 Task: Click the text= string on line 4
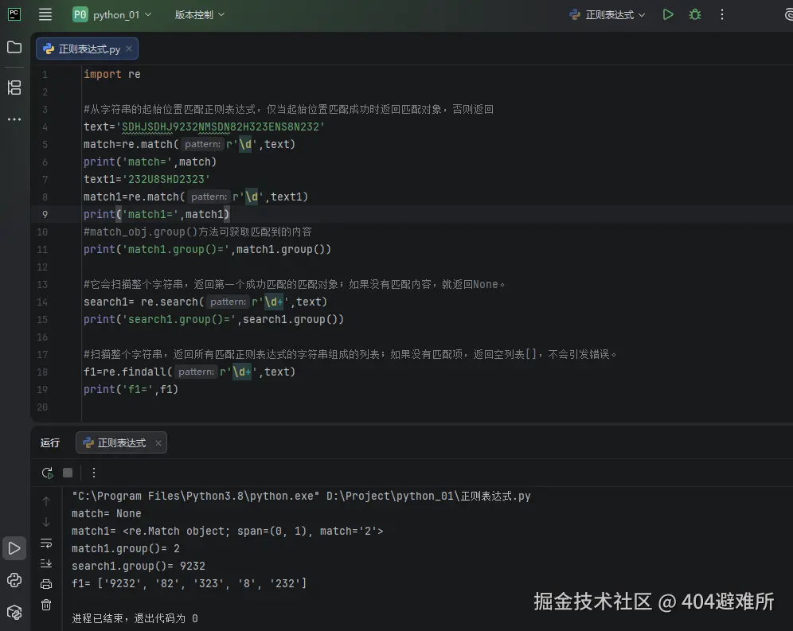coord(204,127)
